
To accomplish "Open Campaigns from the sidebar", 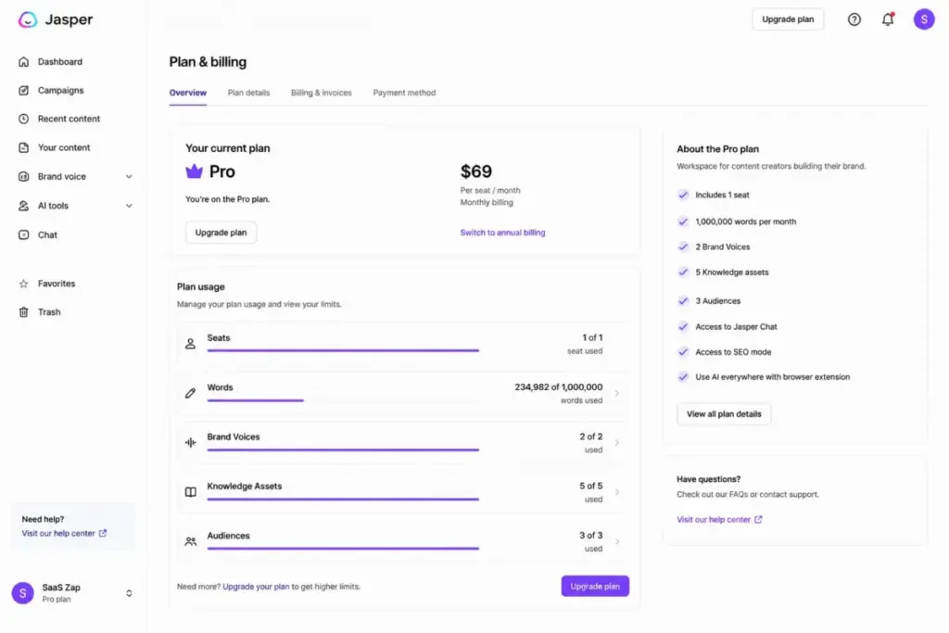I will click(x=60, y=90).
